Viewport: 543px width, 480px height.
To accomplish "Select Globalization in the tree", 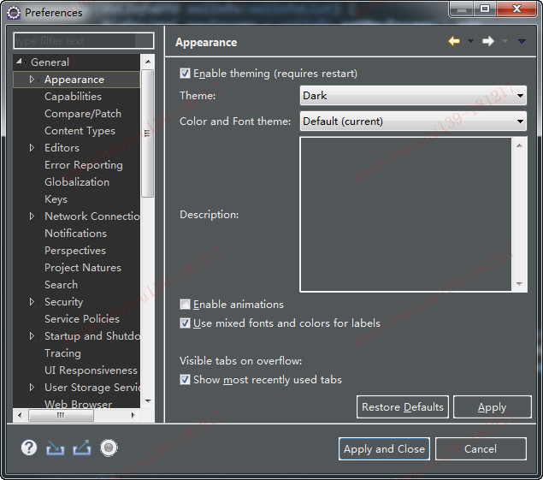I will pyautogui.click(x=77, y=182).
